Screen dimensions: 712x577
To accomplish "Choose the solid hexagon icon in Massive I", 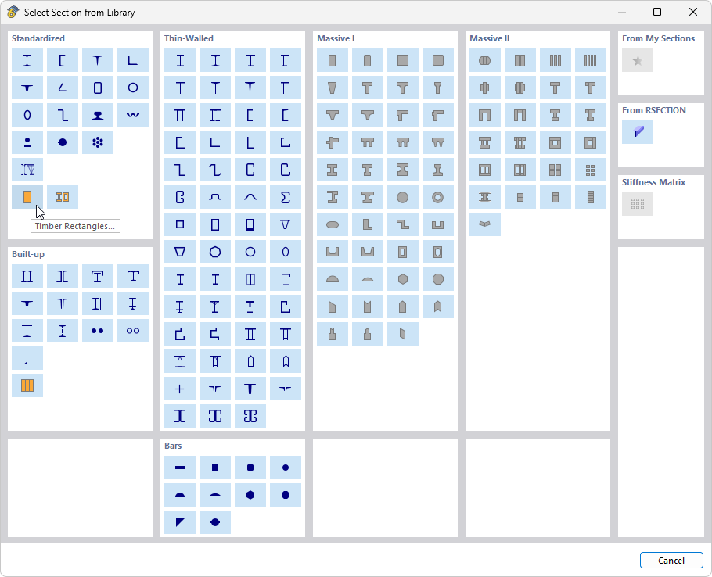I will coord(403,279).
